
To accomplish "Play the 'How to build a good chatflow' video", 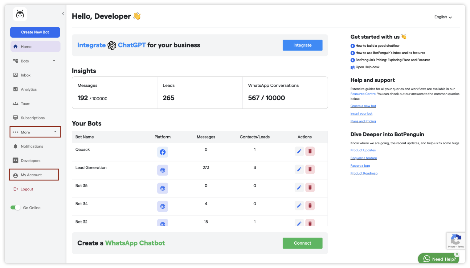I will coord(353,46).
